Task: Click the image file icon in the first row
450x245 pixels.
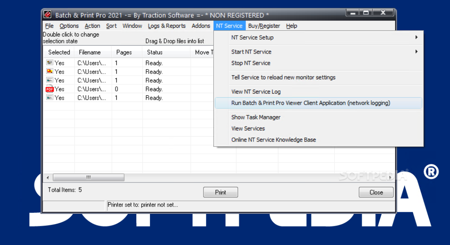Action: click(50, 63)
